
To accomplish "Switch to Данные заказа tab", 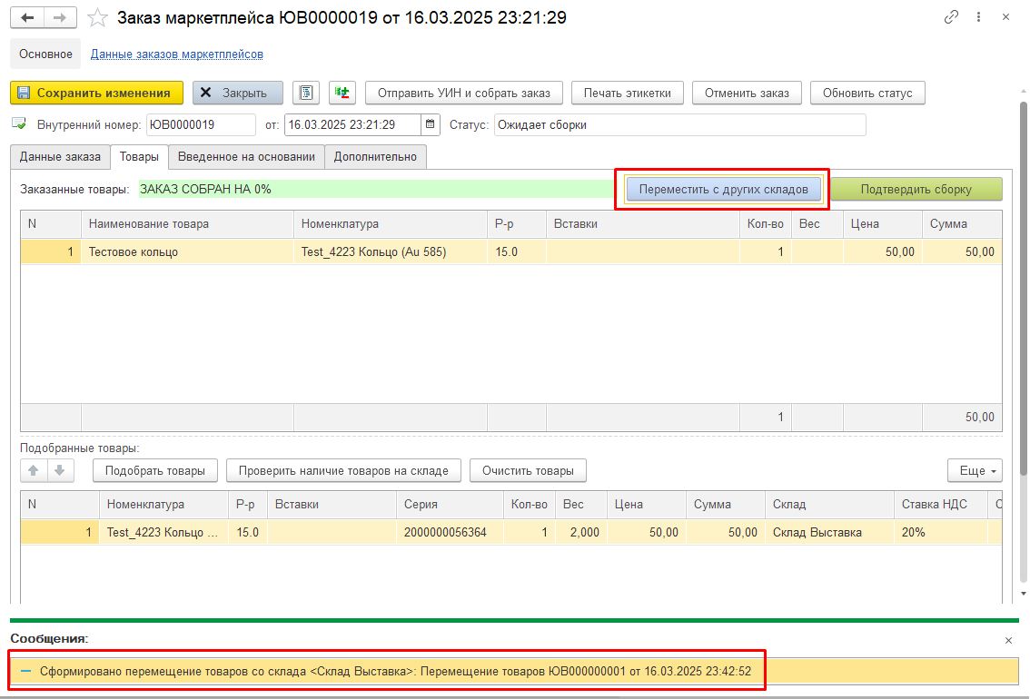I will coord(61,157).
